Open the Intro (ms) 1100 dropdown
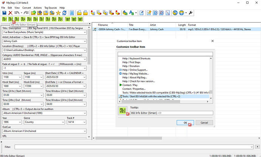Screen dimensions: 261x157 point(20,77)
